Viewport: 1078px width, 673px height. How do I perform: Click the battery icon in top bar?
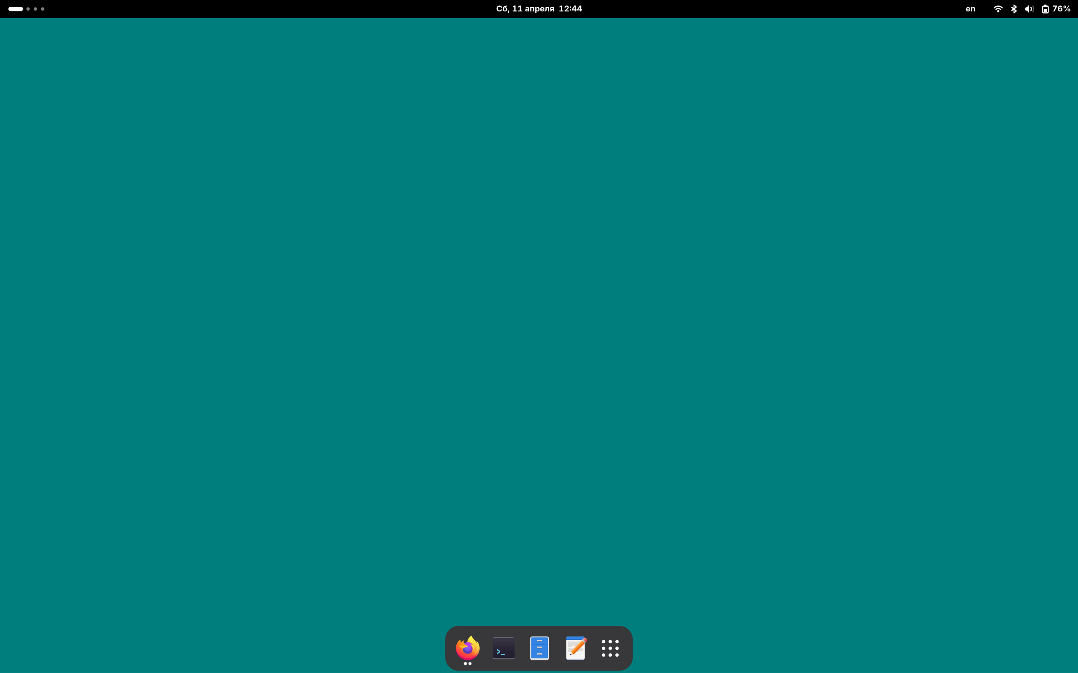coord(1045,9)
